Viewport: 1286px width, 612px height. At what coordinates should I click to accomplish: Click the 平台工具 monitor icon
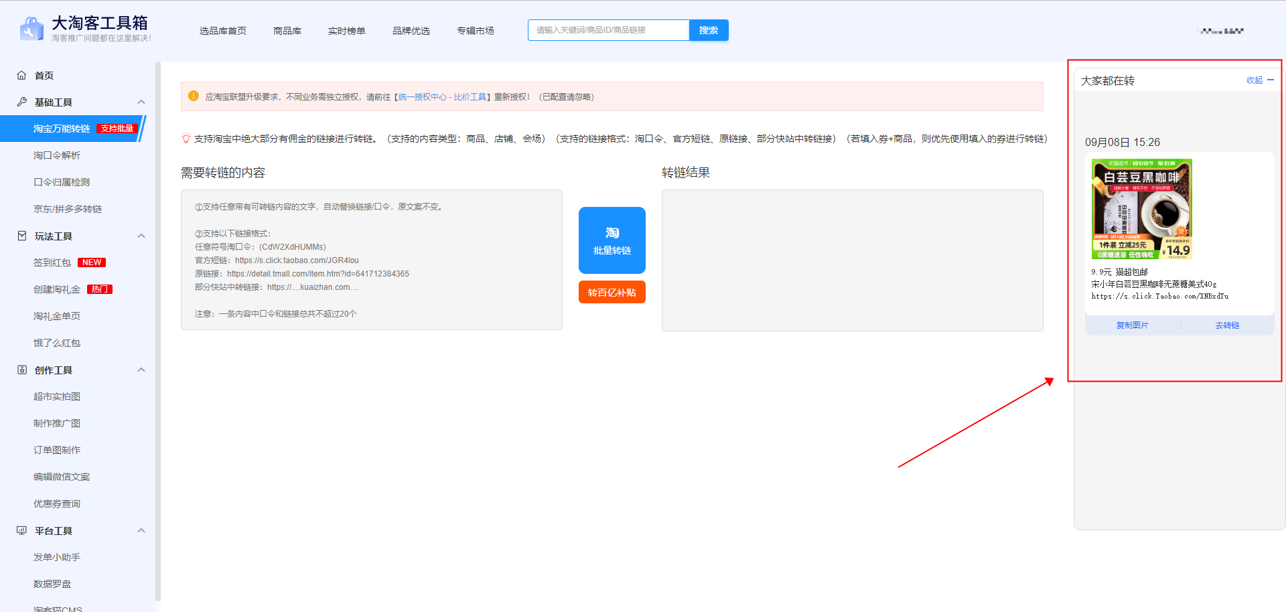click(21, 531)
